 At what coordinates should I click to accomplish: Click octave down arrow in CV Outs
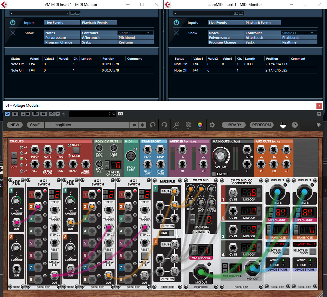(14, 161)
